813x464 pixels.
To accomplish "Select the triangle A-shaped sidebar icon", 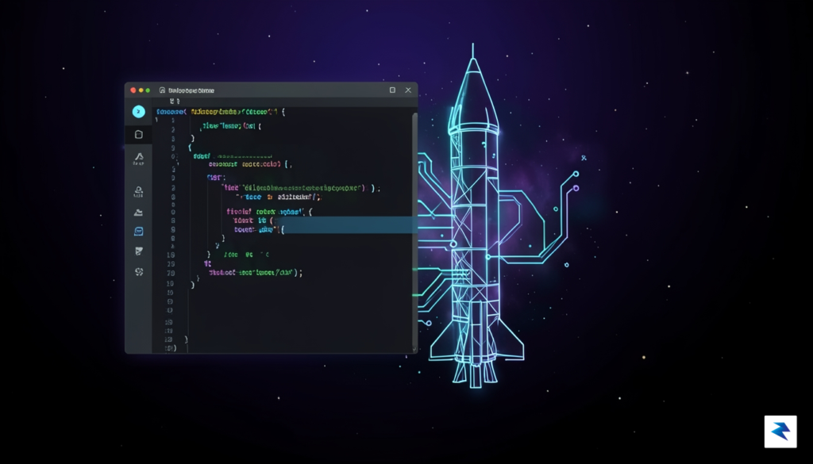I will click(138, 156).
